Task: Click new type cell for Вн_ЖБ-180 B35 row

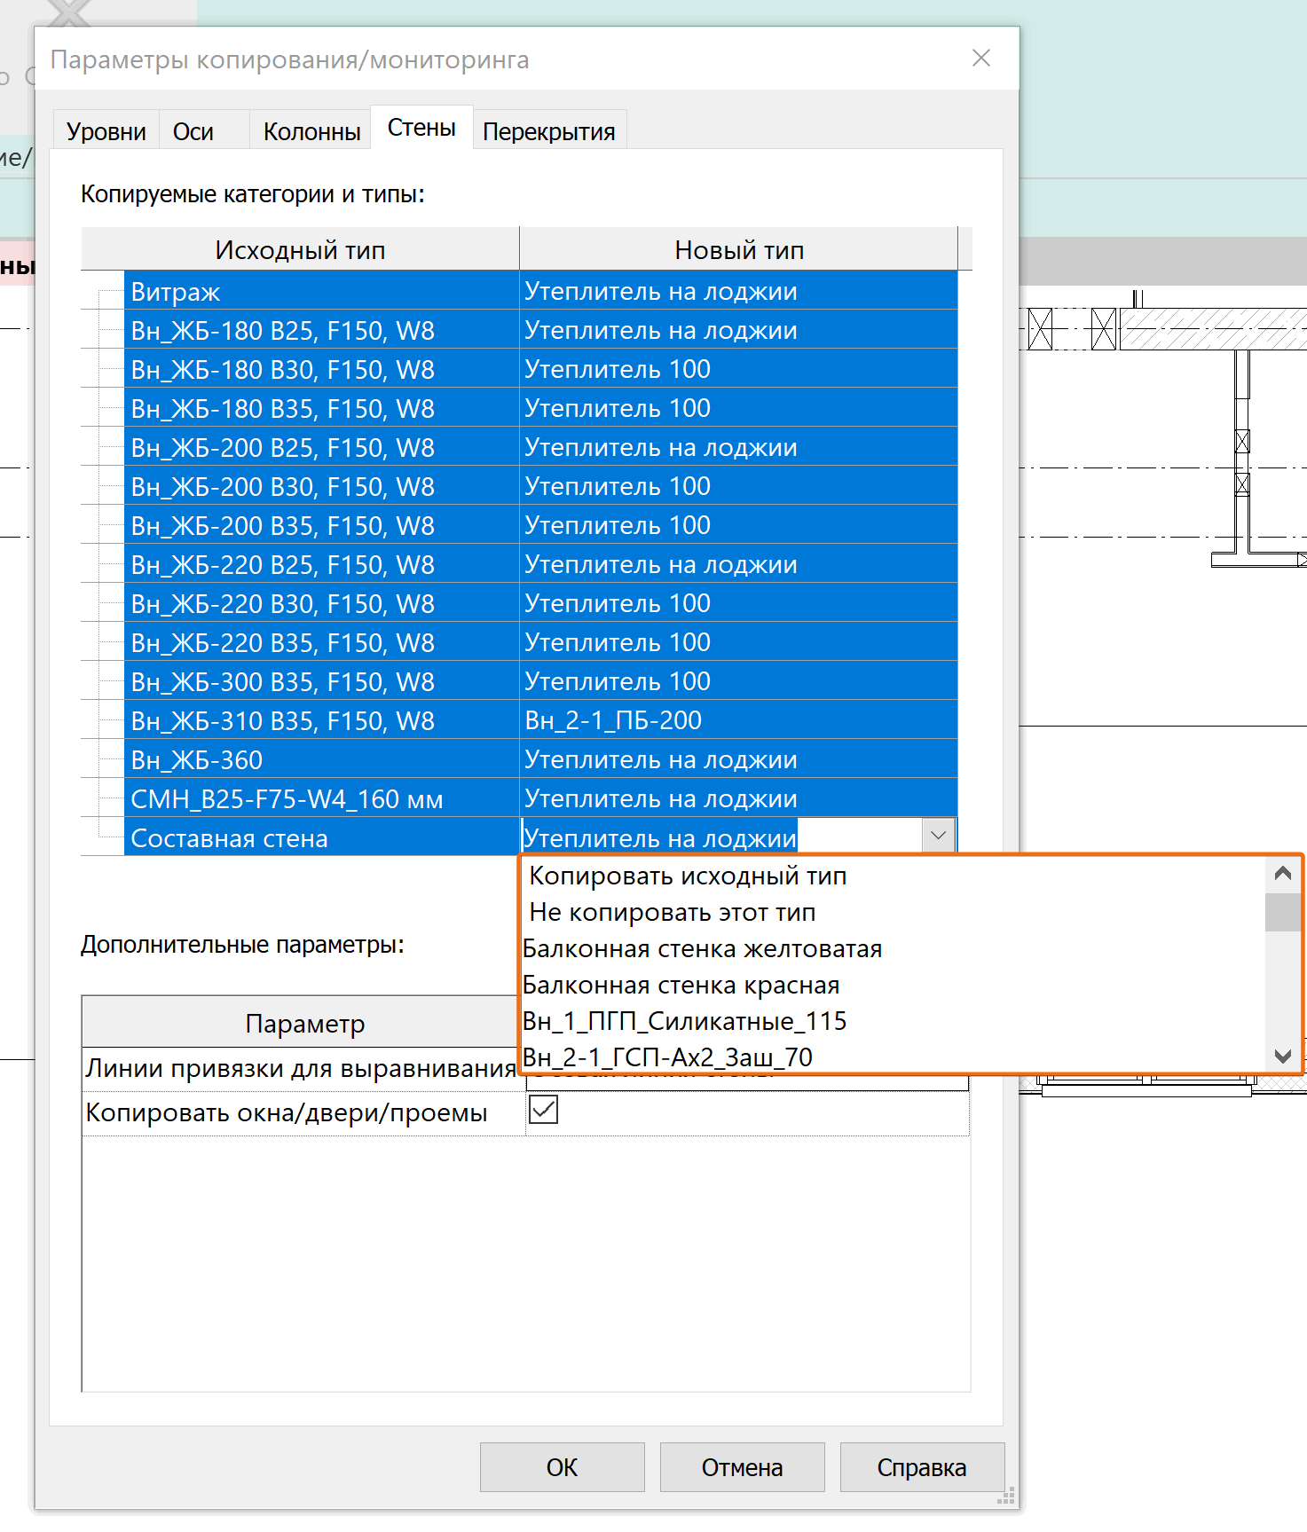Action: [x=738, y=408]
